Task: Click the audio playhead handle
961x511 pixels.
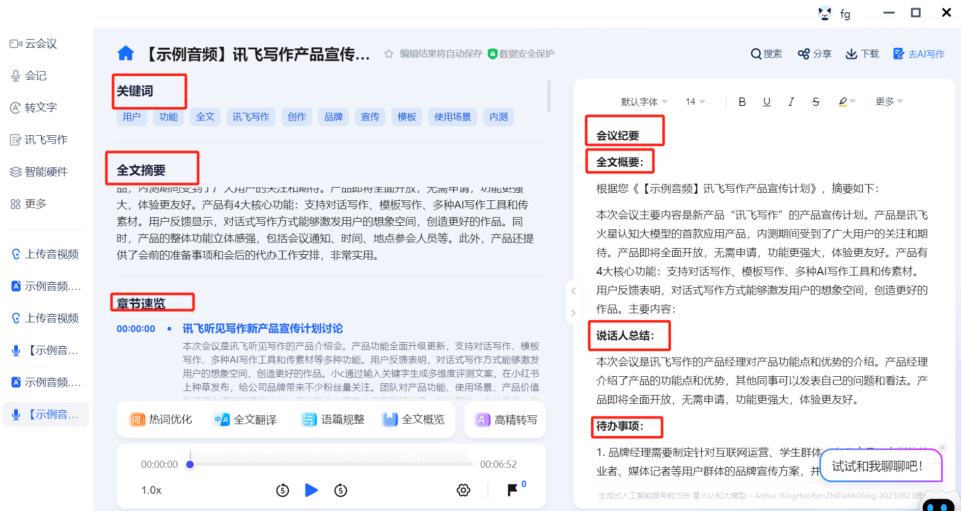Action: (x=190, y=464)
